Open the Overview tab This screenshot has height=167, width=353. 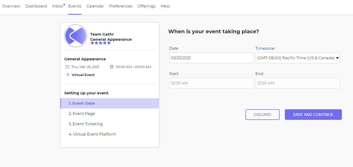(x=11, y=6)
